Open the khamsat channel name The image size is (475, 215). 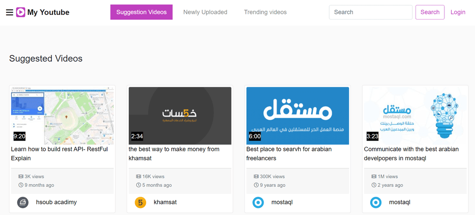(x=165, y=202)
